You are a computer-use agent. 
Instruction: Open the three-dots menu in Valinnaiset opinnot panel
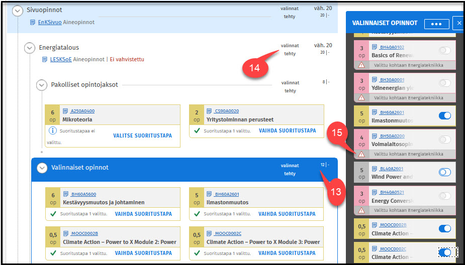point(436,24)
